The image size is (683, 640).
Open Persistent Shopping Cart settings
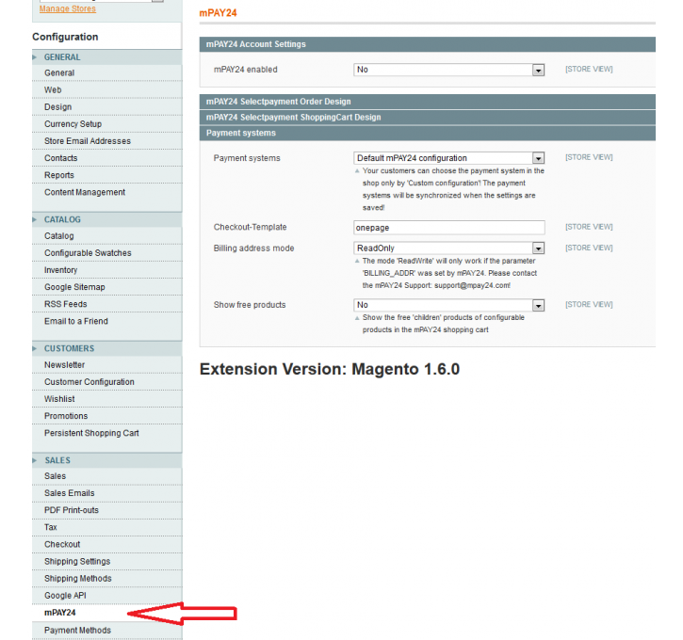tap(106, 433)
